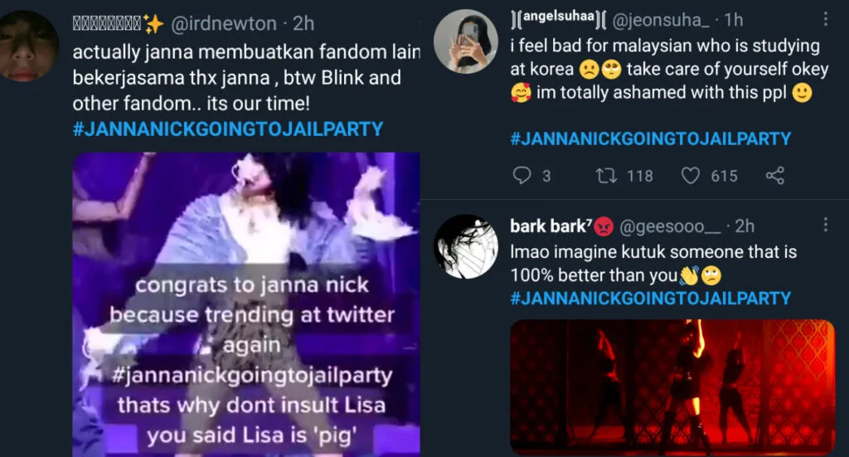Open the @geesooo__ username handle
Viewport: 849px width, 457px height.
pos(670,226)
